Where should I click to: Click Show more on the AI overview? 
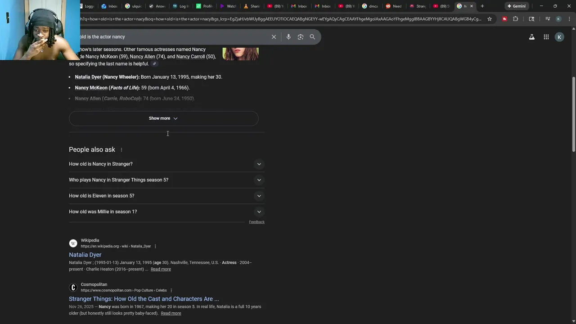(x=163, y=118)
